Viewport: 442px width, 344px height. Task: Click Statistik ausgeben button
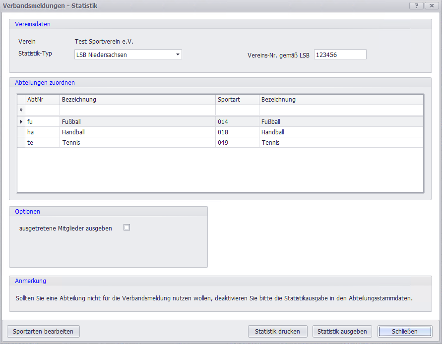coord(342,332)
